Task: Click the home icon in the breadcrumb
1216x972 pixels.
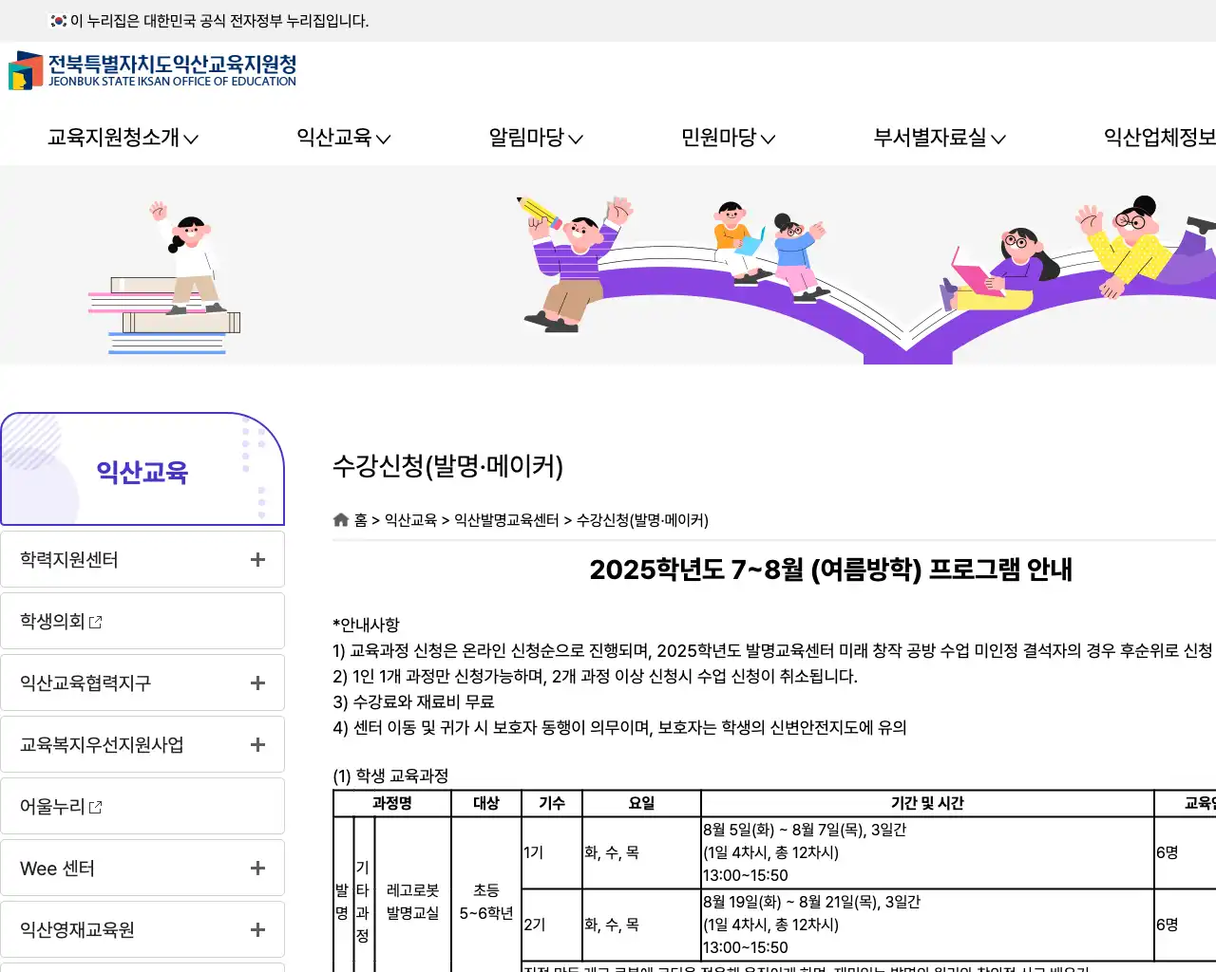Action: (x=340, y=519)
